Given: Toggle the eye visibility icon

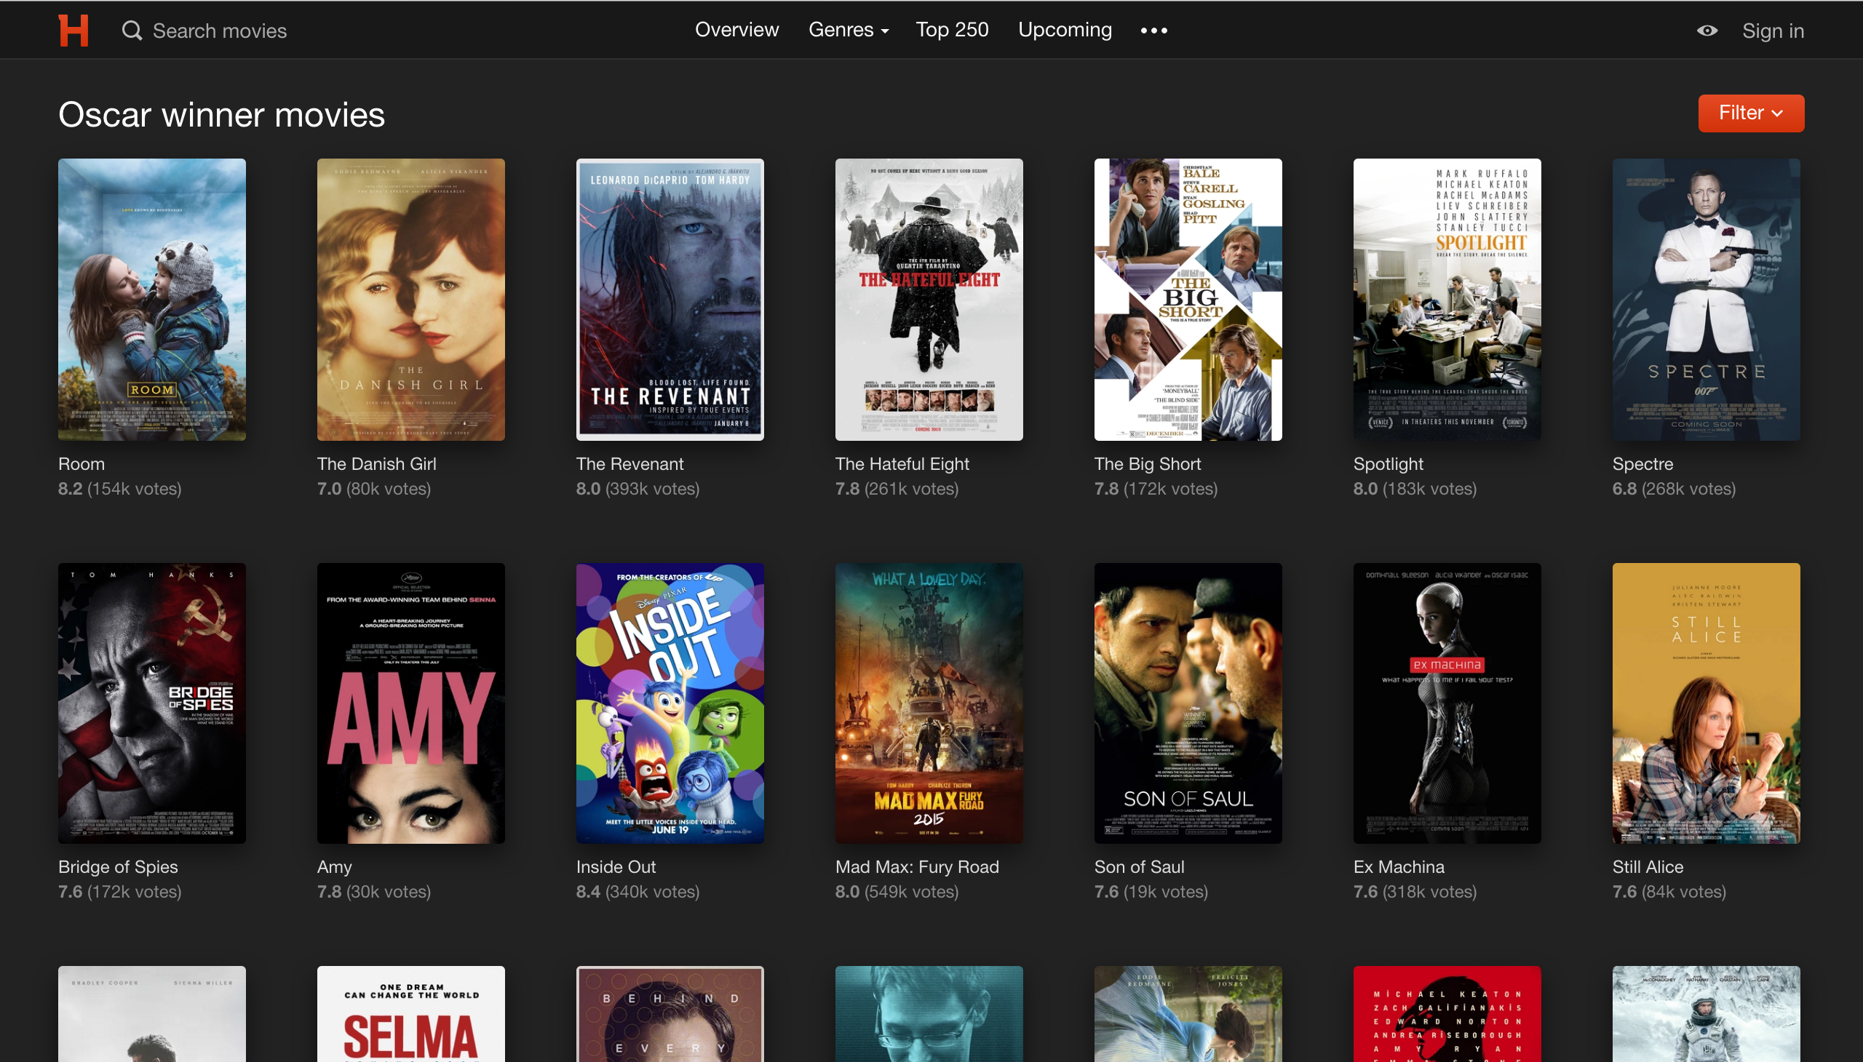Looking at the screenshot, I should 1706,31.
